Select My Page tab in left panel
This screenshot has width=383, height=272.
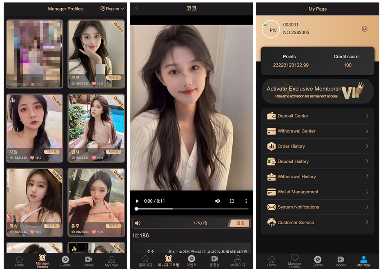click(111, 261)
